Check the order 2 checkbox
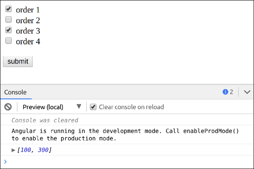The width and height of the screenshot is (254, 169). click(9, 19)
